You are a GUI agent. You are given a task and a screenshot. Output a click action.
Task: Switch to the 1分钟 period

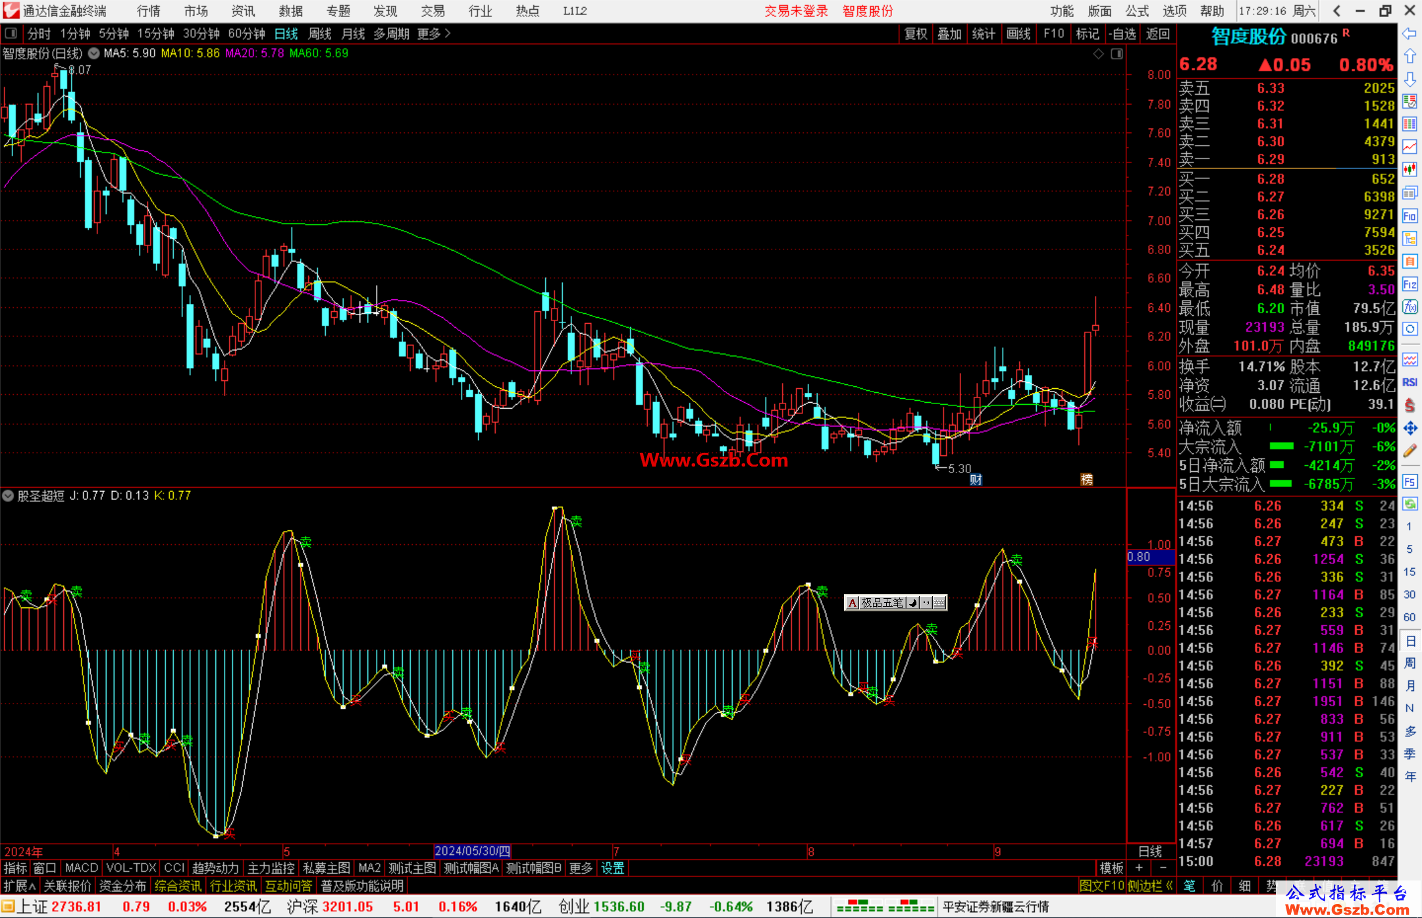pos(75,34)
